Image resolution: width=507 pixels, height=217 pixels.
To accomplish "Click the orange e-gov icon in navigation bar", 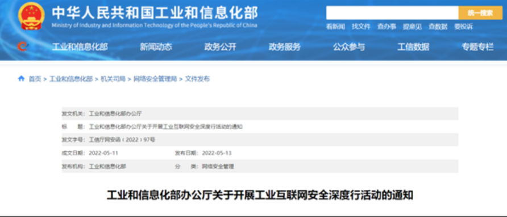I will [22, 47].
